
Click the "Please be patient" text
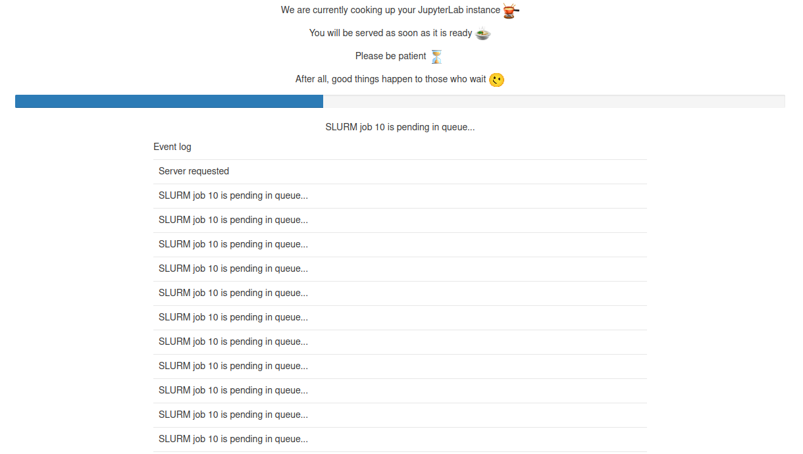tap(391, 56)
